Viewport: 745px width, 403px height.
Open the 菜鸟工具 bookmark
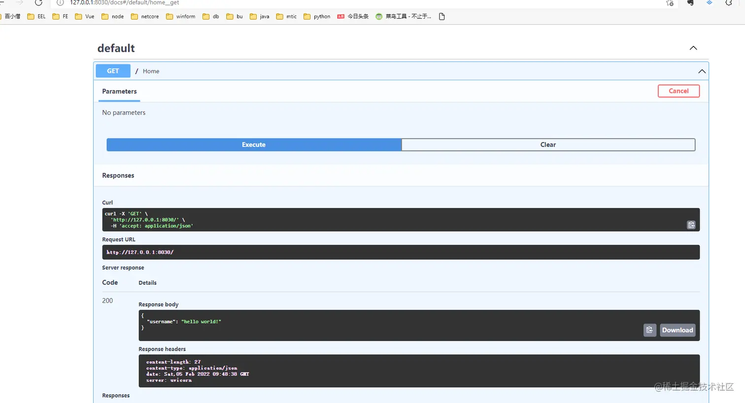pyautogui.click(x=403, y=16)
